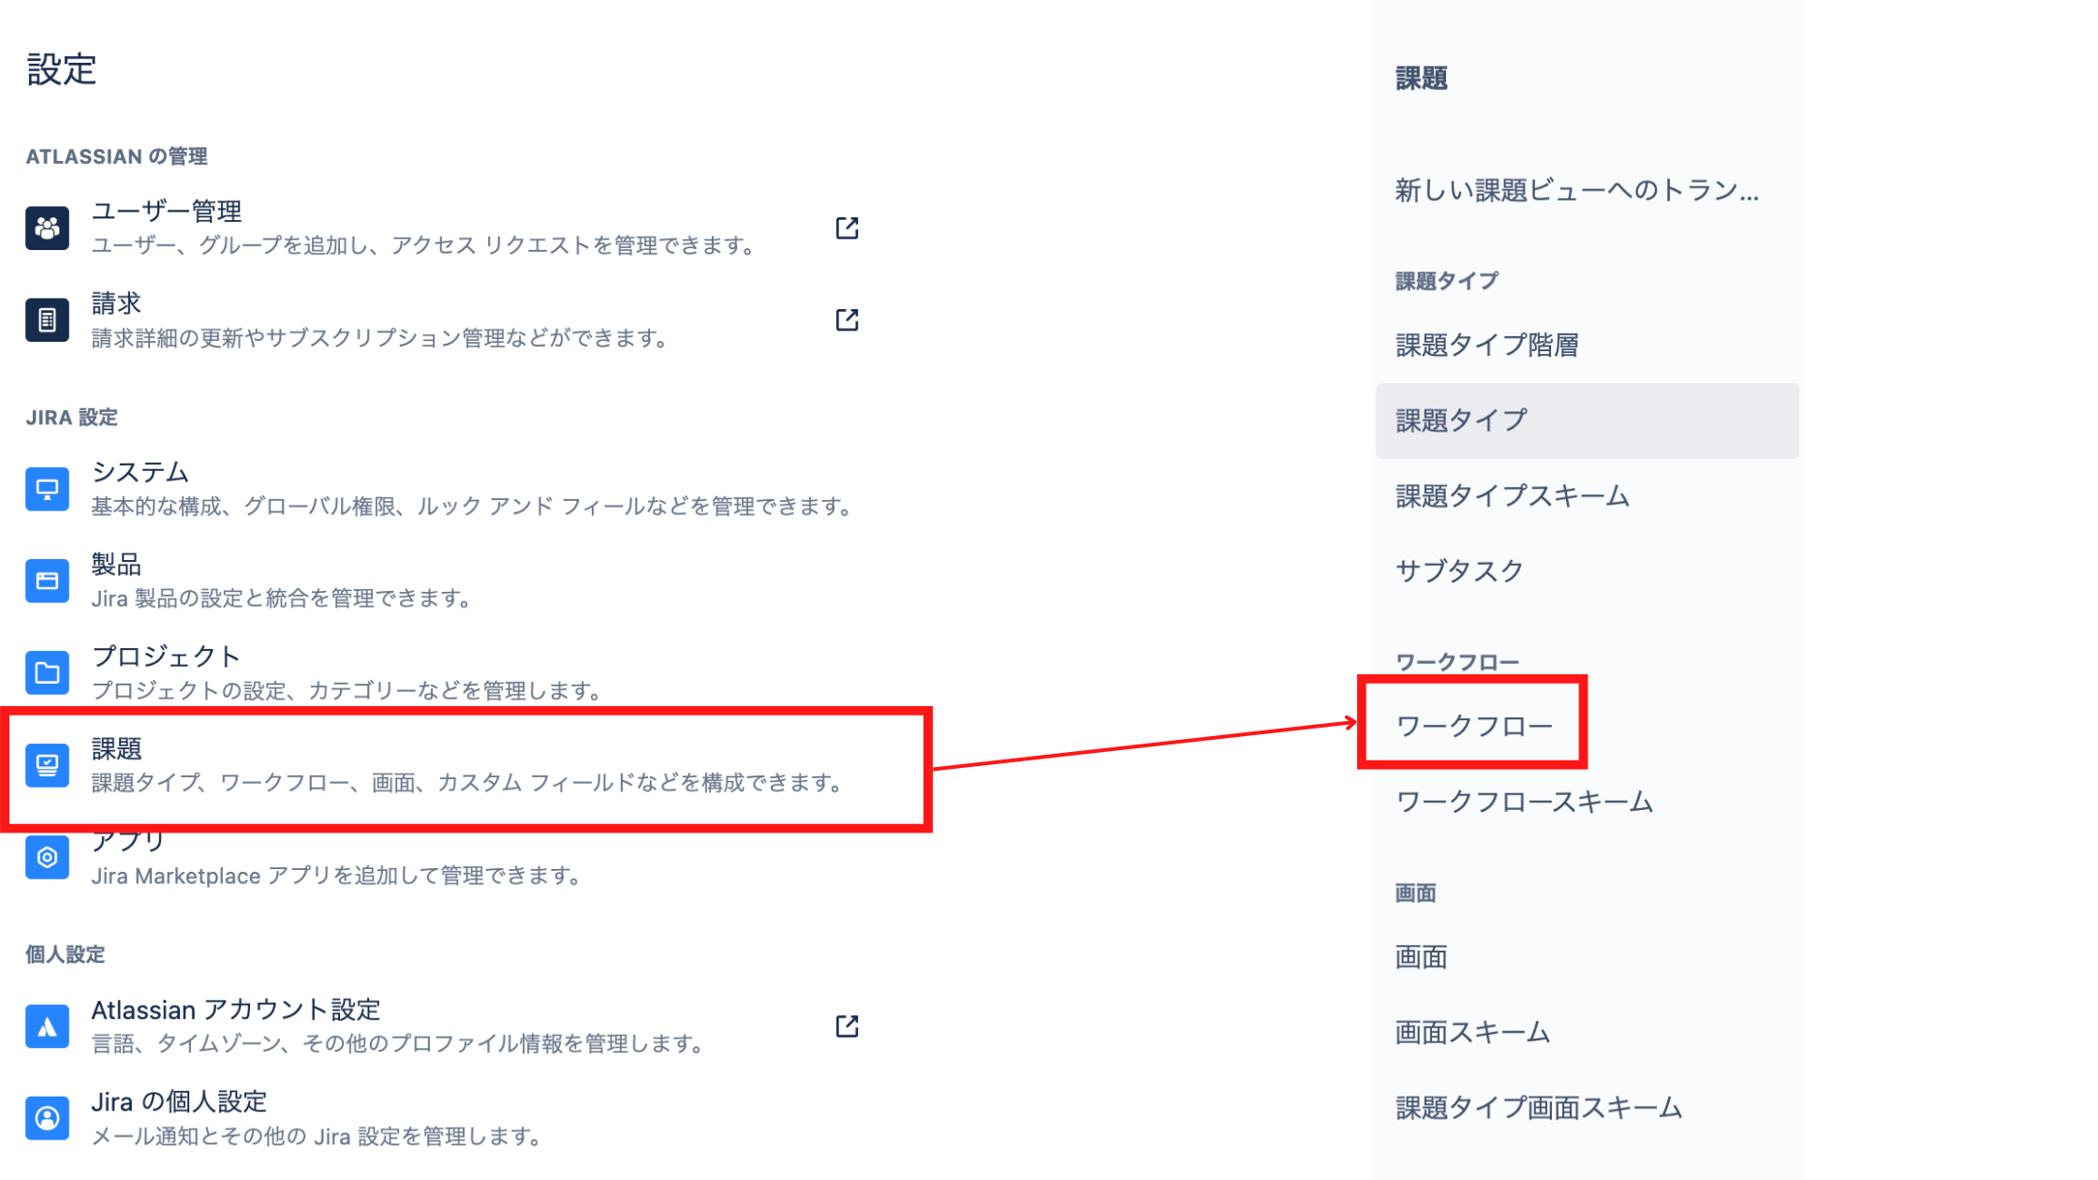The image size is (2098, 1180).
Task: Click the 課題 issues icon
Action: (47, 765)
